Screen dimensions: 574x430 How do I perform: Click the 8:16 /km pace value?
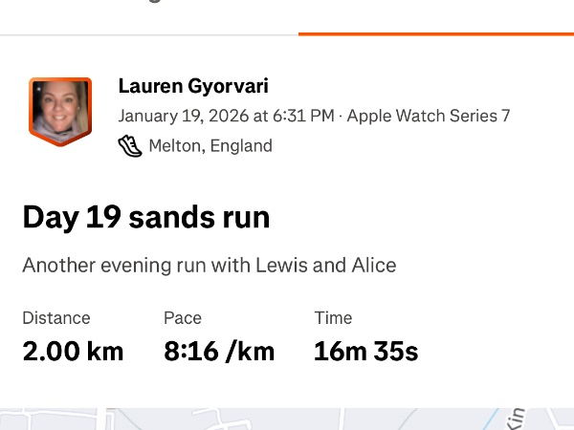(219, 351)
